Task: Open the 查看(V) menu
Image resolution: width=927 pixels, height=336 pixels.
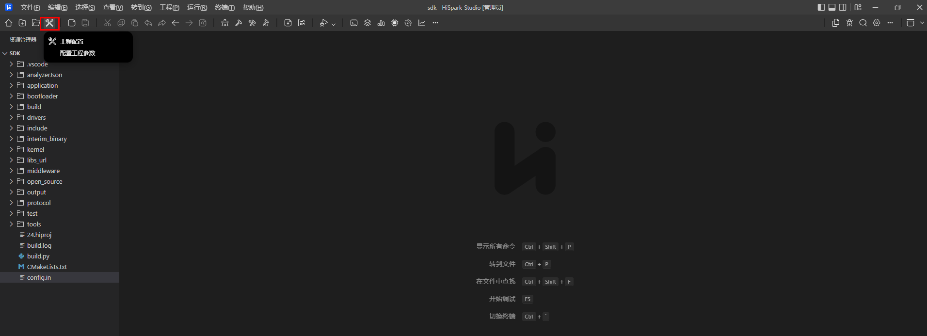Action: coord(113,7)
